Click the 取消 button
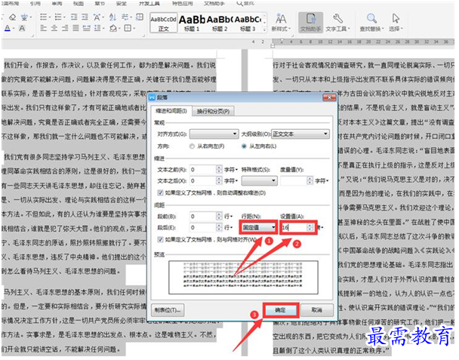Screen dimensions: 459x360 [317, 310]
